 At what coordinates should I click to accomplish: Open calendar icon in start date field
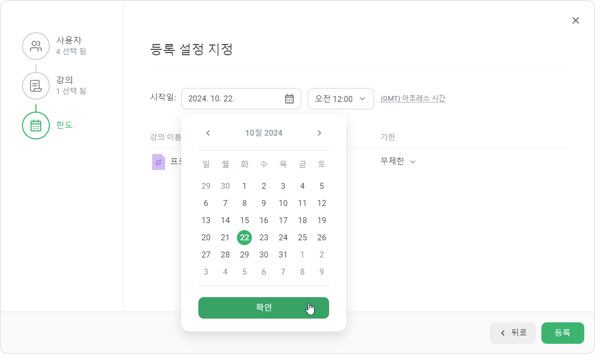click(x=289, y=99)
